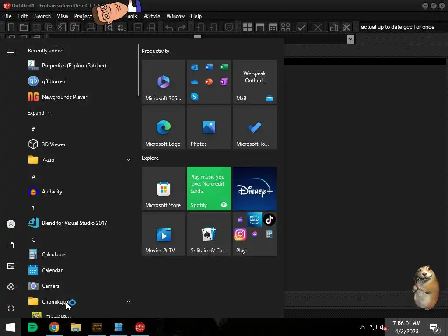Click the A letter header in app list
Viewport: 448px width, 336px height.
[x=33, y=177]
